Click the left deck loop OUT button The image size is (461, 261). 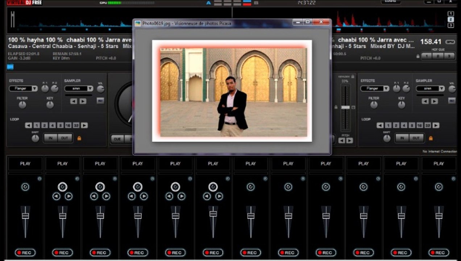coord(65,138)
